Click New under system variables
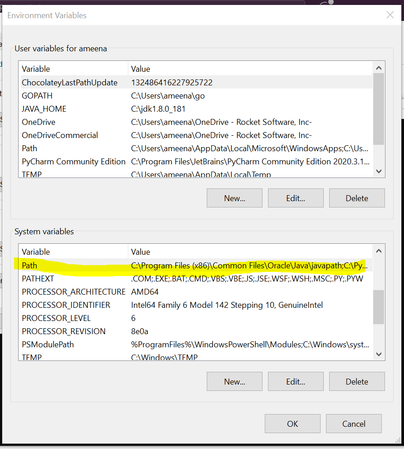The image size is (404, 449). pos(234,381)
